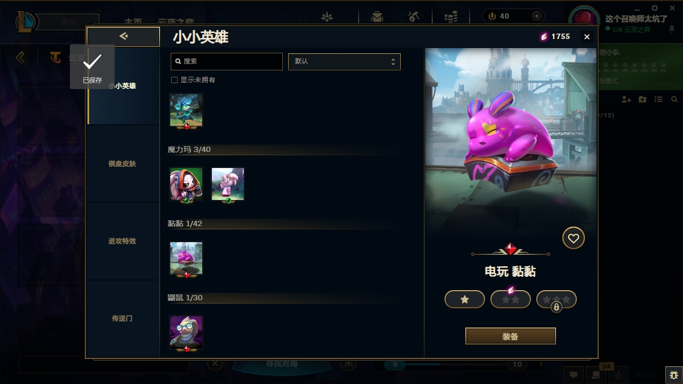This screenshot has height=384, width=683.
Task: Click the 搜索 search field
Action: pos(227,61)
